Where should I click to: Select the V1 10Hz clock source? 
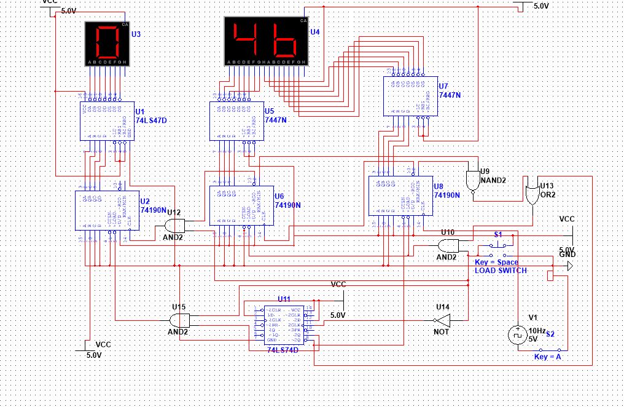[518, 335]
